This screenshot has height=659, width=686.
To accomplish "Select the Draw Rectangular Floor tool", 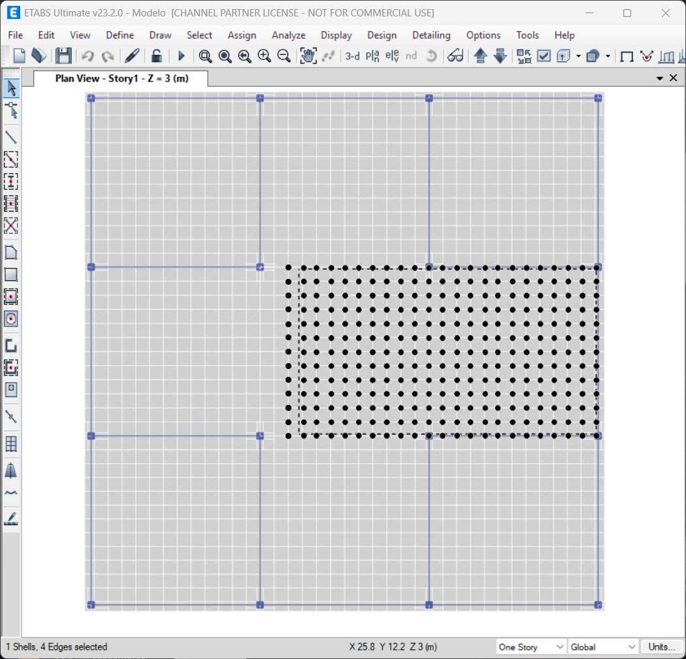I will [x=11, y=275].
